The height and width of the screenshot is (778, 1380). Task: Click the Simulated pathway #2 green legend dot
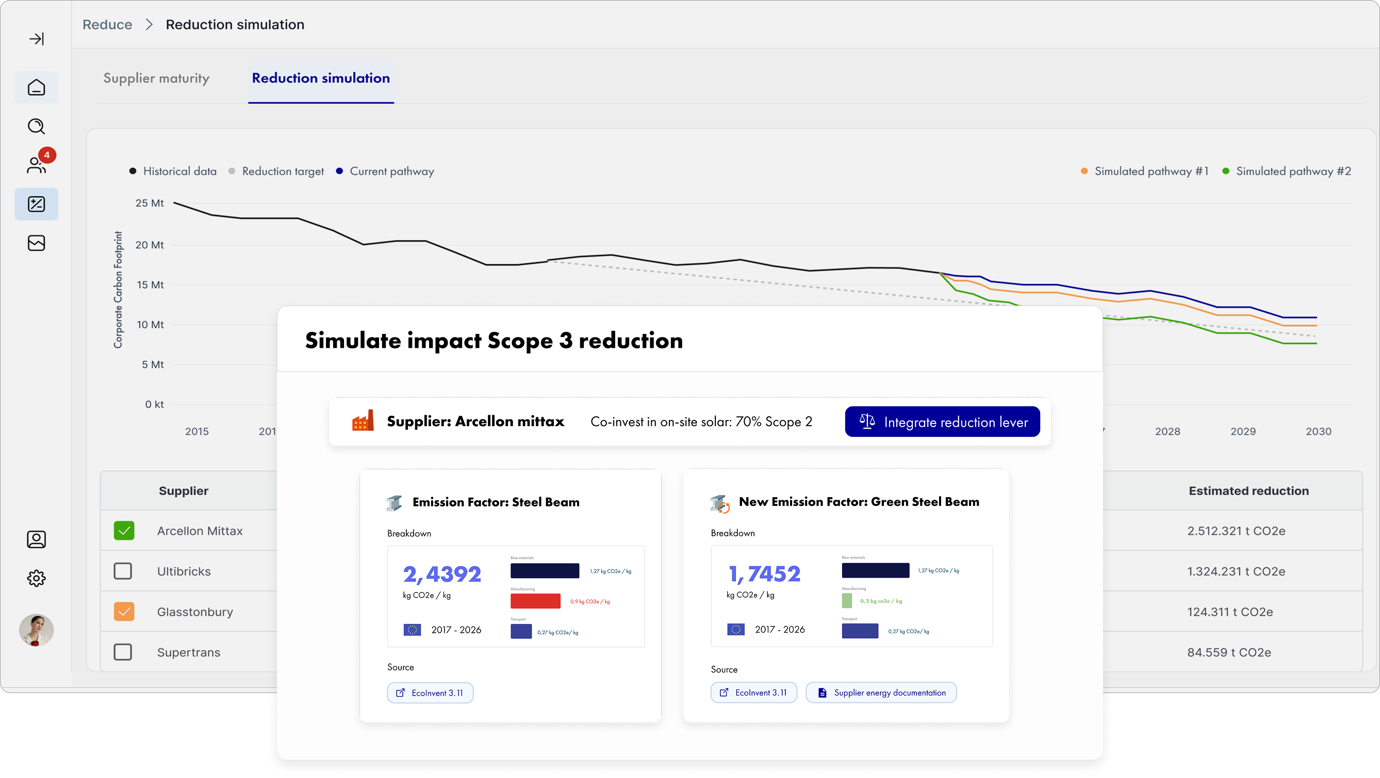[1226, 171]
